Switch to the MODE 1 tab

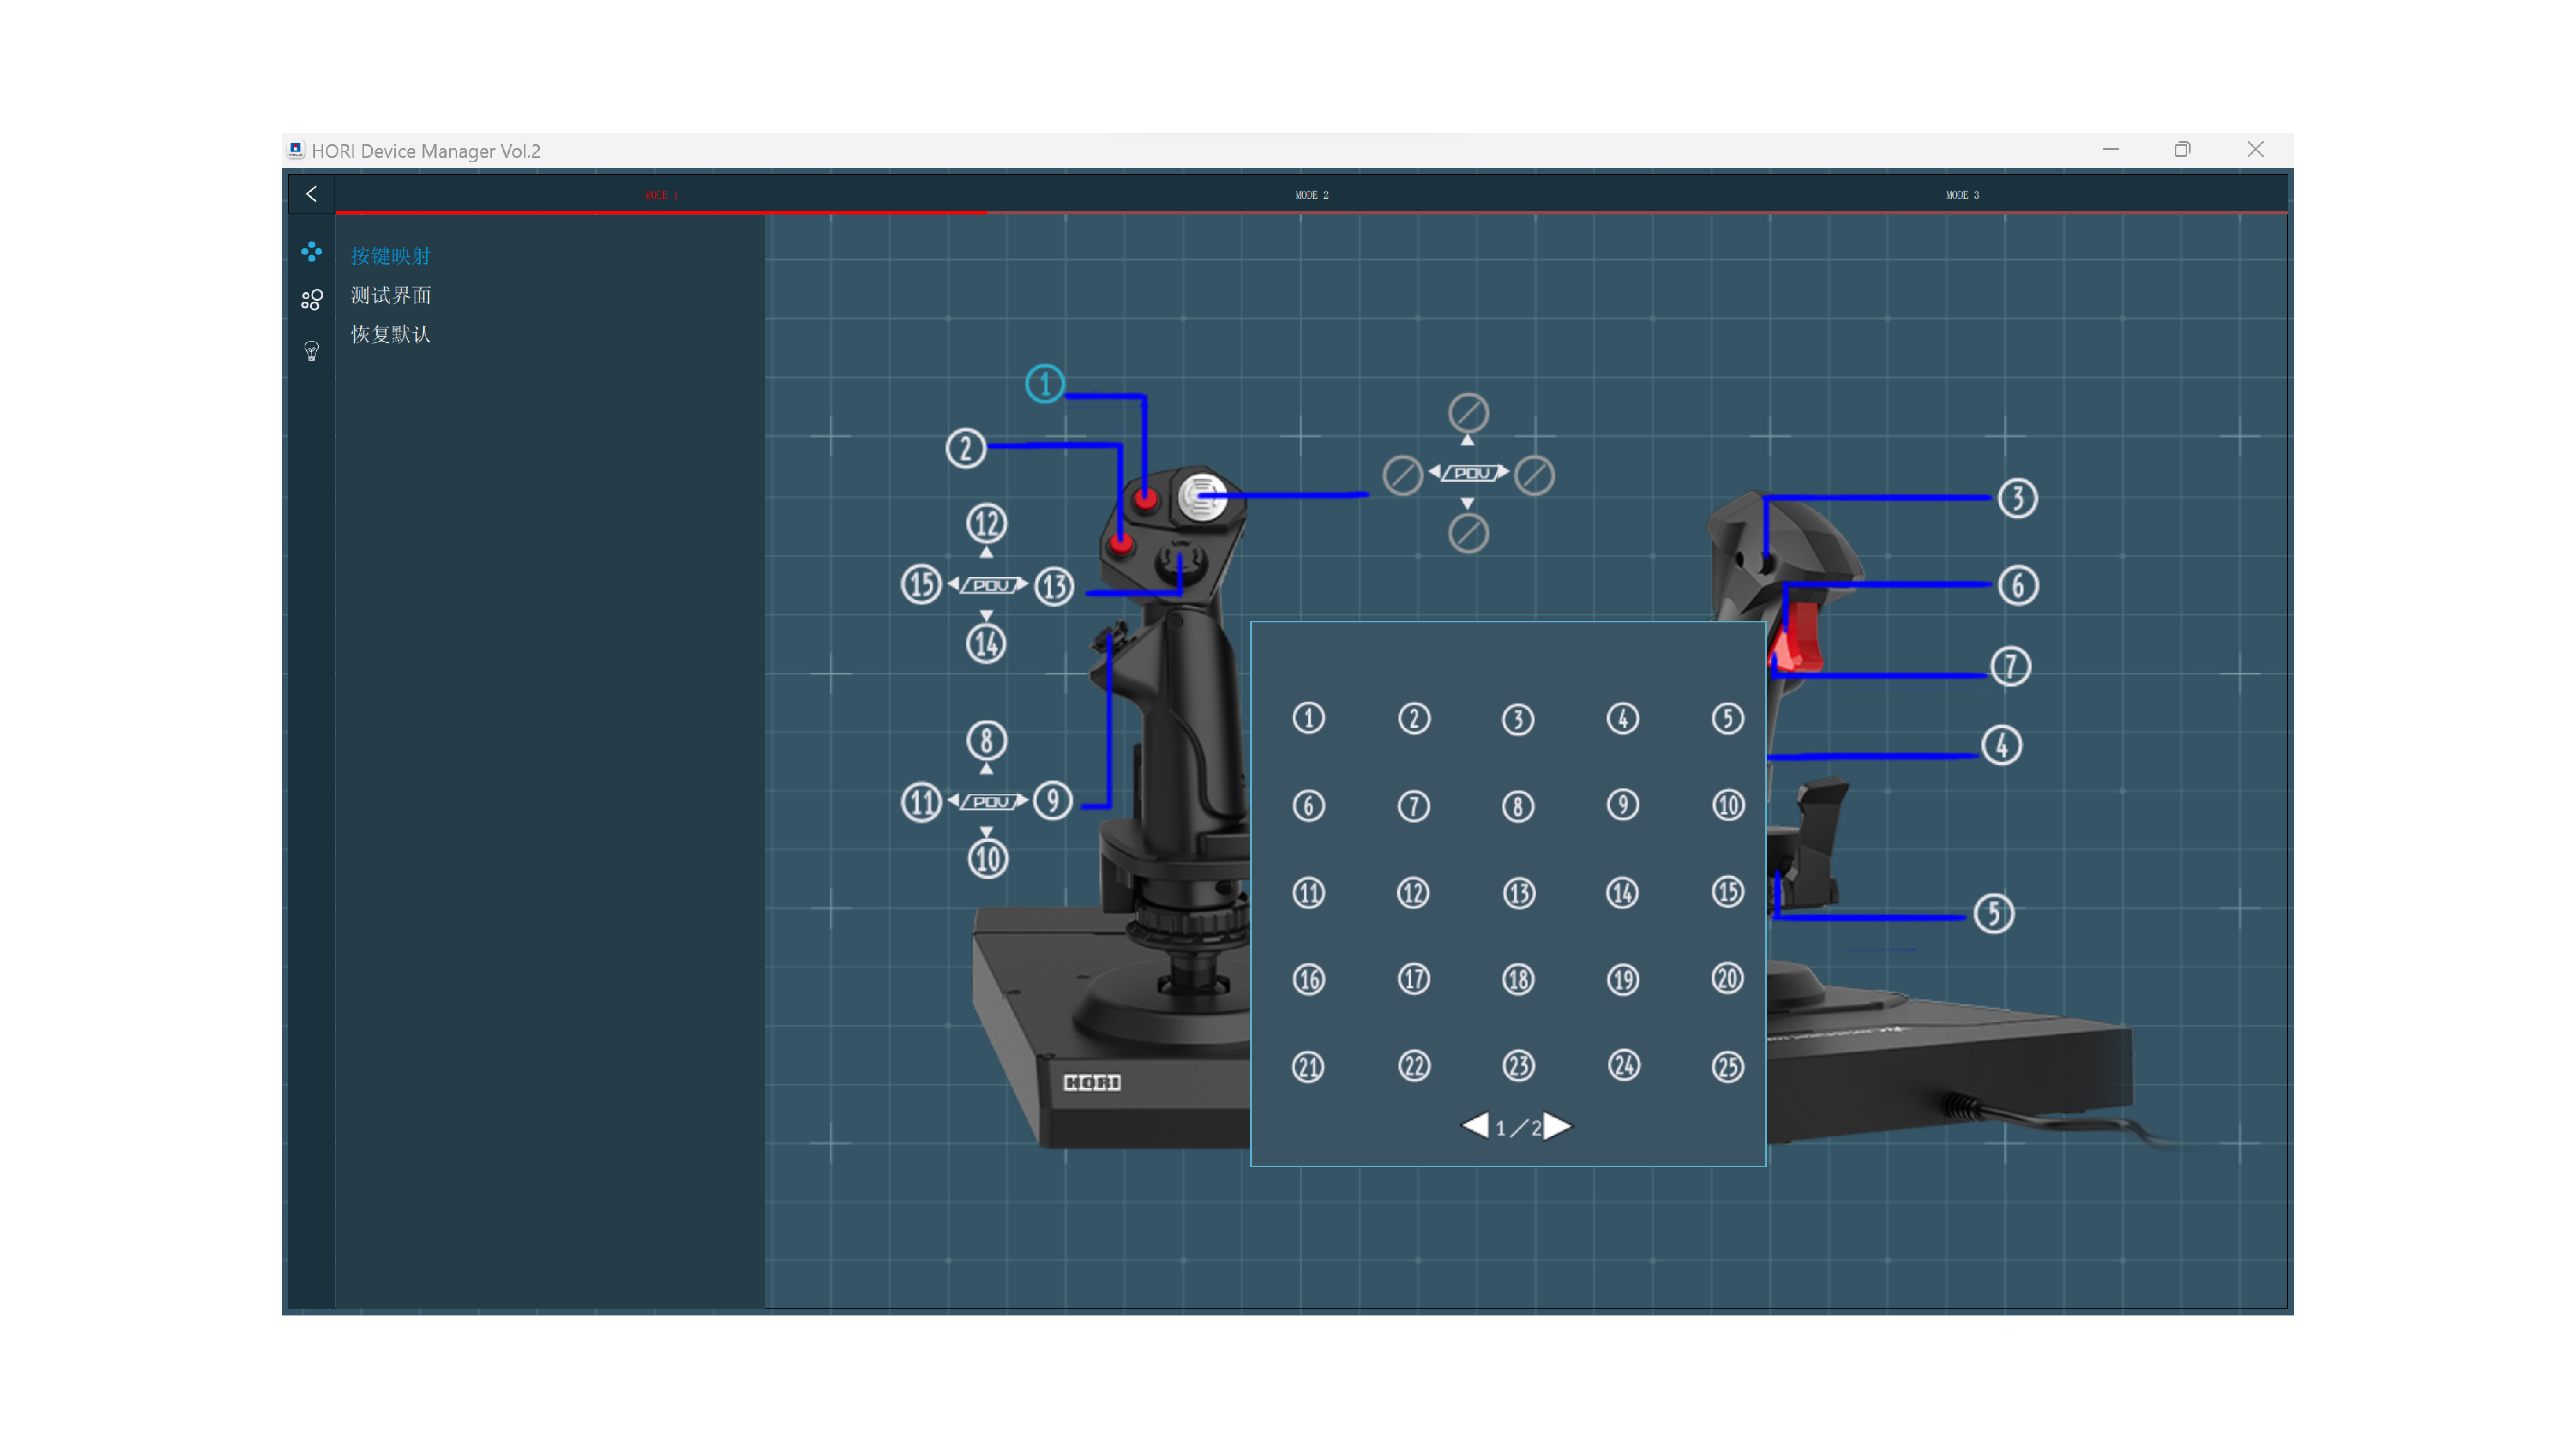[x=661, y=195]
